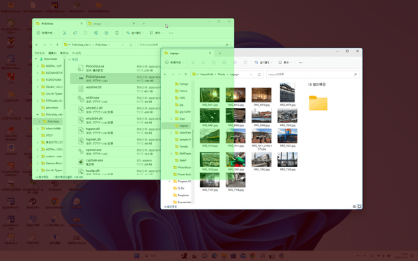Open the 新規作成 dropdown in the PriScVista window

(46, 33)
